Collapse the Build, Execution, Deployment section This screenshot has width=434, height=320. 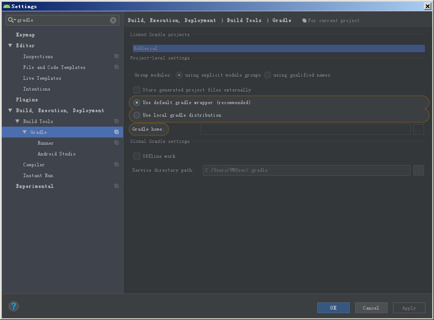coord(10,110)
